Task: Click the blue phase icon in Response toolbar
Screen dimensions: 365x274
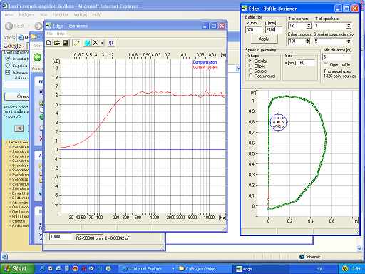Action: 111,43
